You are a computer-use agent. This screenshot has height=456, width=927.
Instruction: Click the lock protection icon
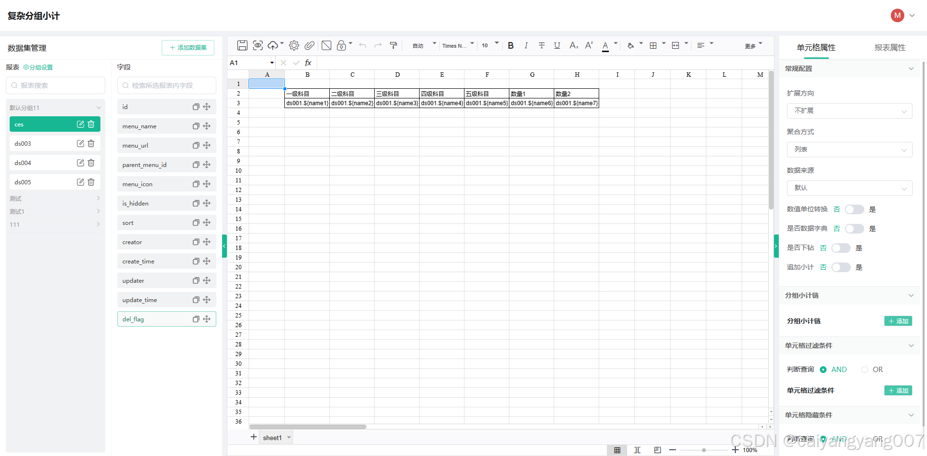341,45
